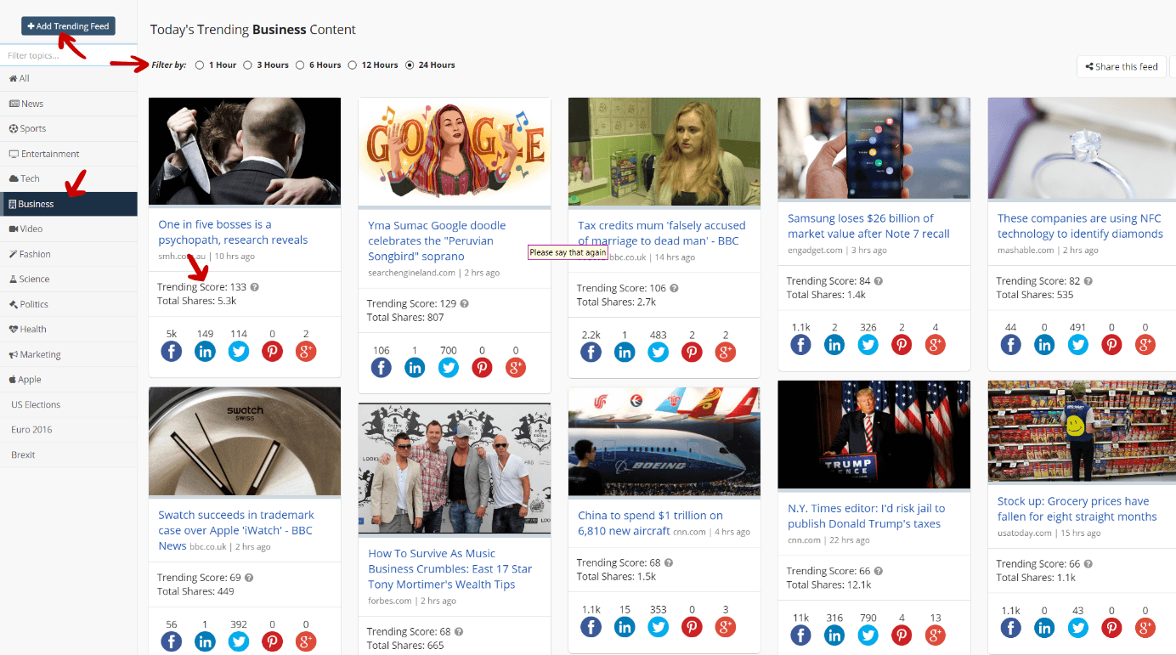The width and height of the screenshot is (1176, 655).
Task: Share Swatch trademark article on Twitter
Action: click(x=239, y=641)
